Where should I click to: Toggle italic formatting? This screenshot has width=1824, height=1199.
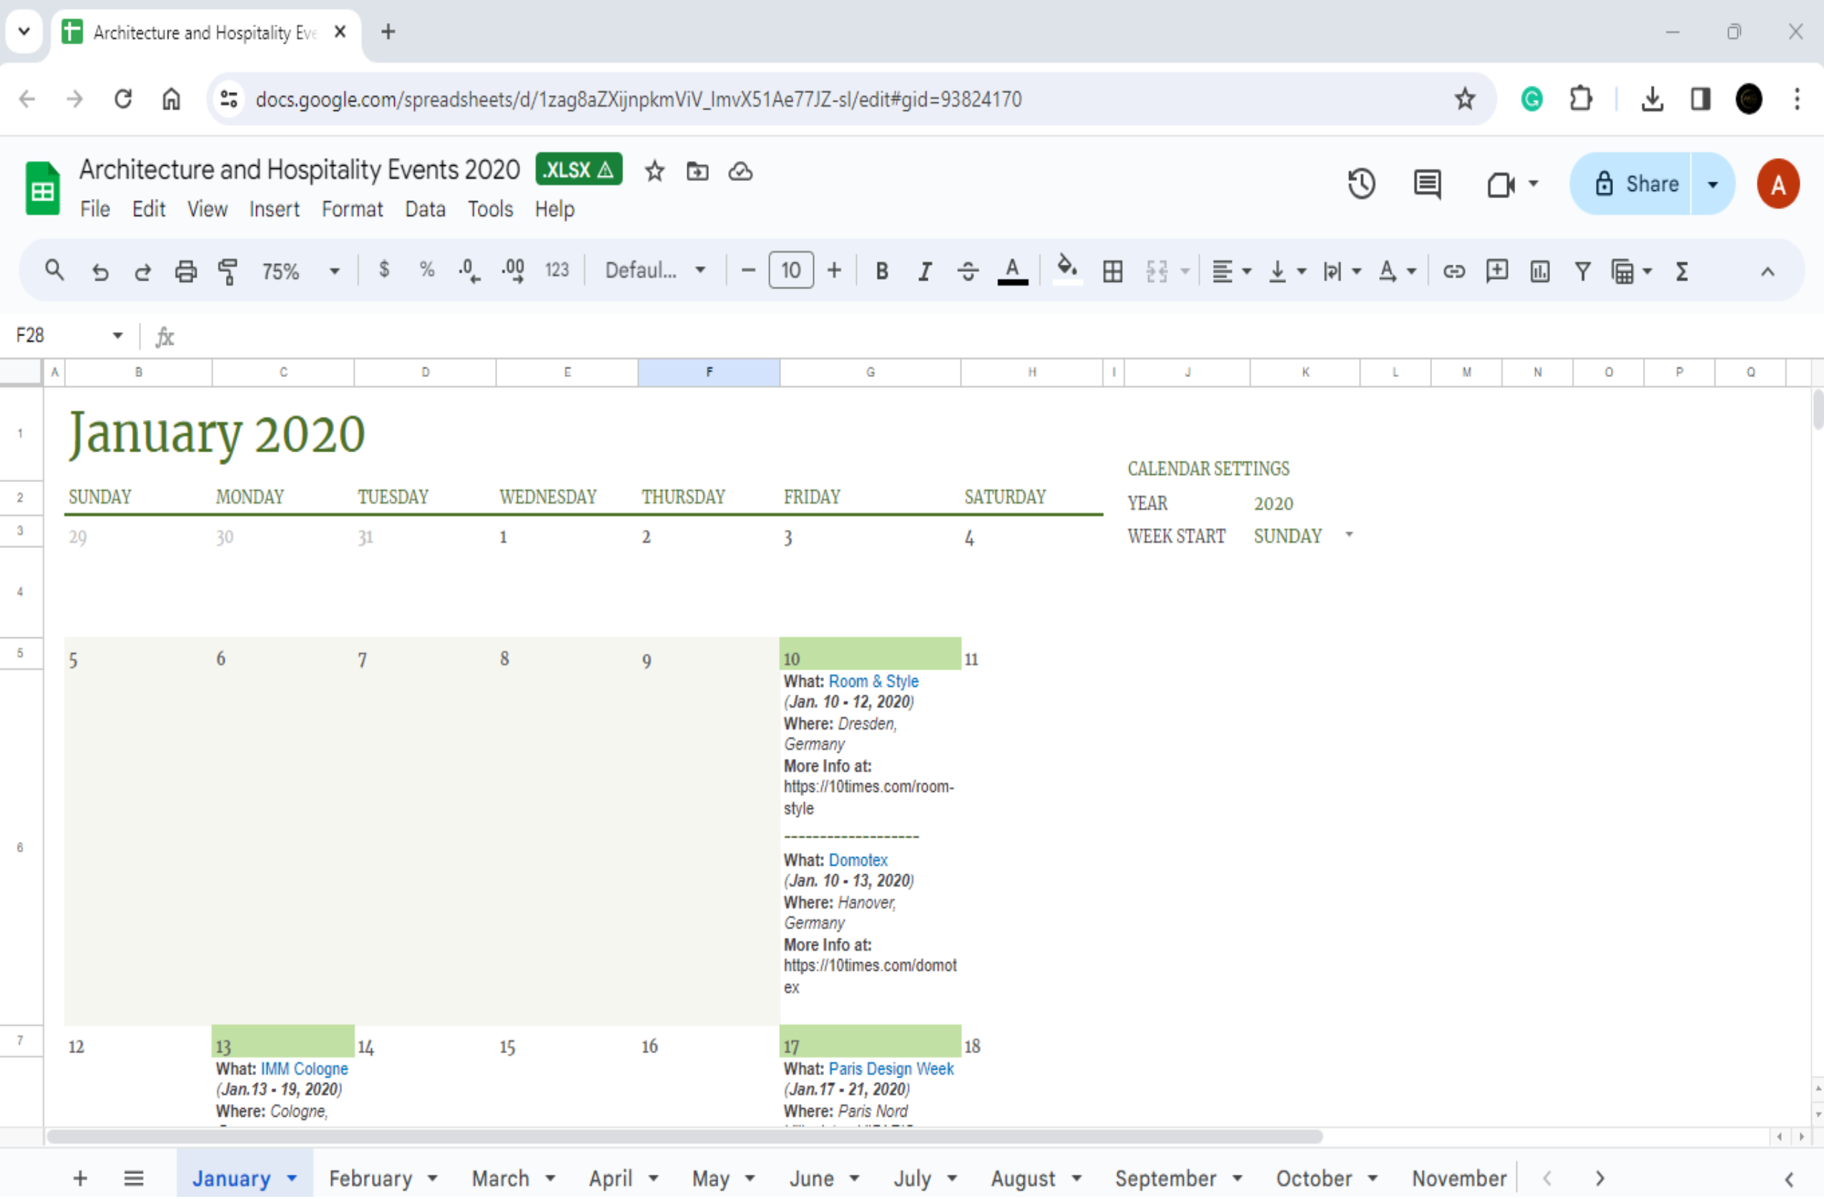[925, 271]
